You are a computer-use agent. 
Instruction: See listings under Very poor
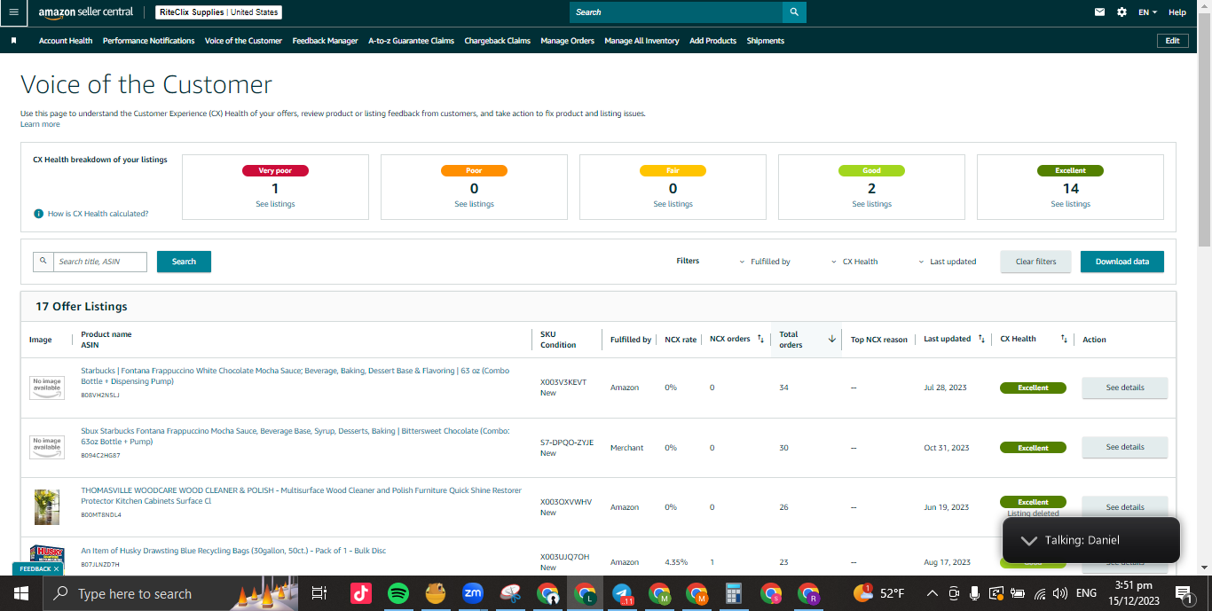tap(275, 204)
